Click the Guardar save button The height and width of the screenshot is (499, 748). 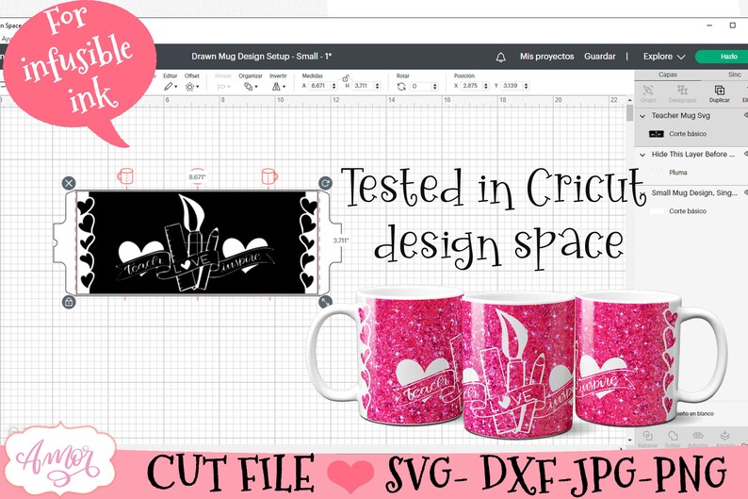tap(600, 57)
